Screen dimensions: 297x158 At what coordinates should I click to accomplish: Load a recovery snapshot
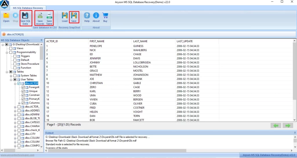[x=65, y=17]
